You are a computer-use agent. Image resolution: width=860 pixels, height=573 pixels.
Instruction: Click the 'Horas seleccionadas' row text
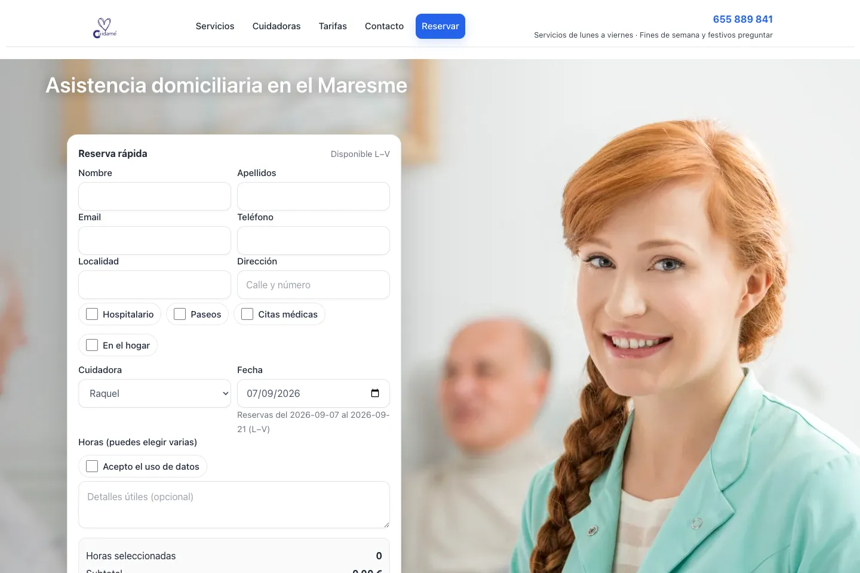[131, 556]
